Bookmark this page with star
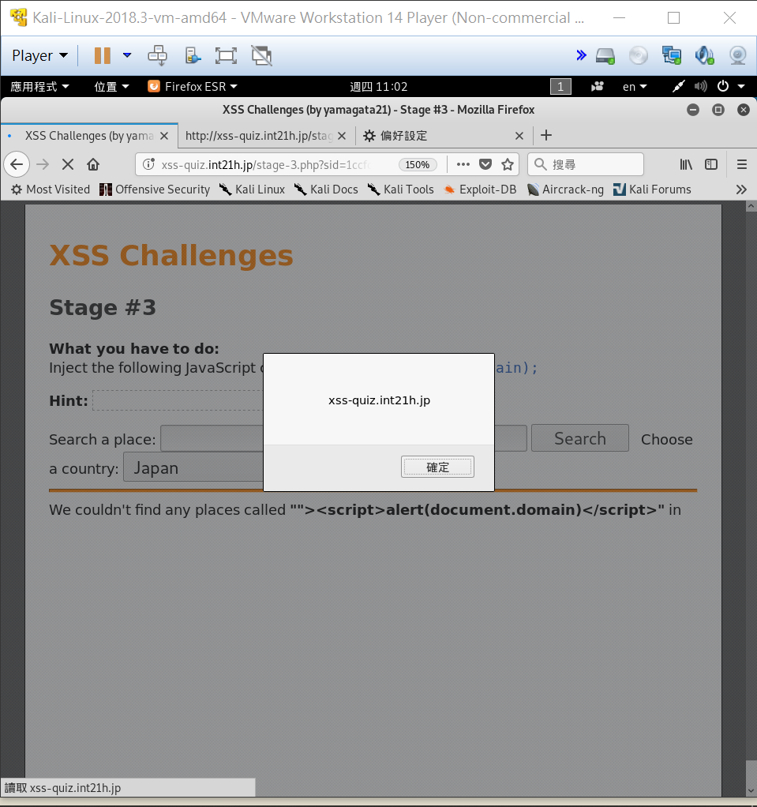The image size is (757, 807). (x=508, y=164)
